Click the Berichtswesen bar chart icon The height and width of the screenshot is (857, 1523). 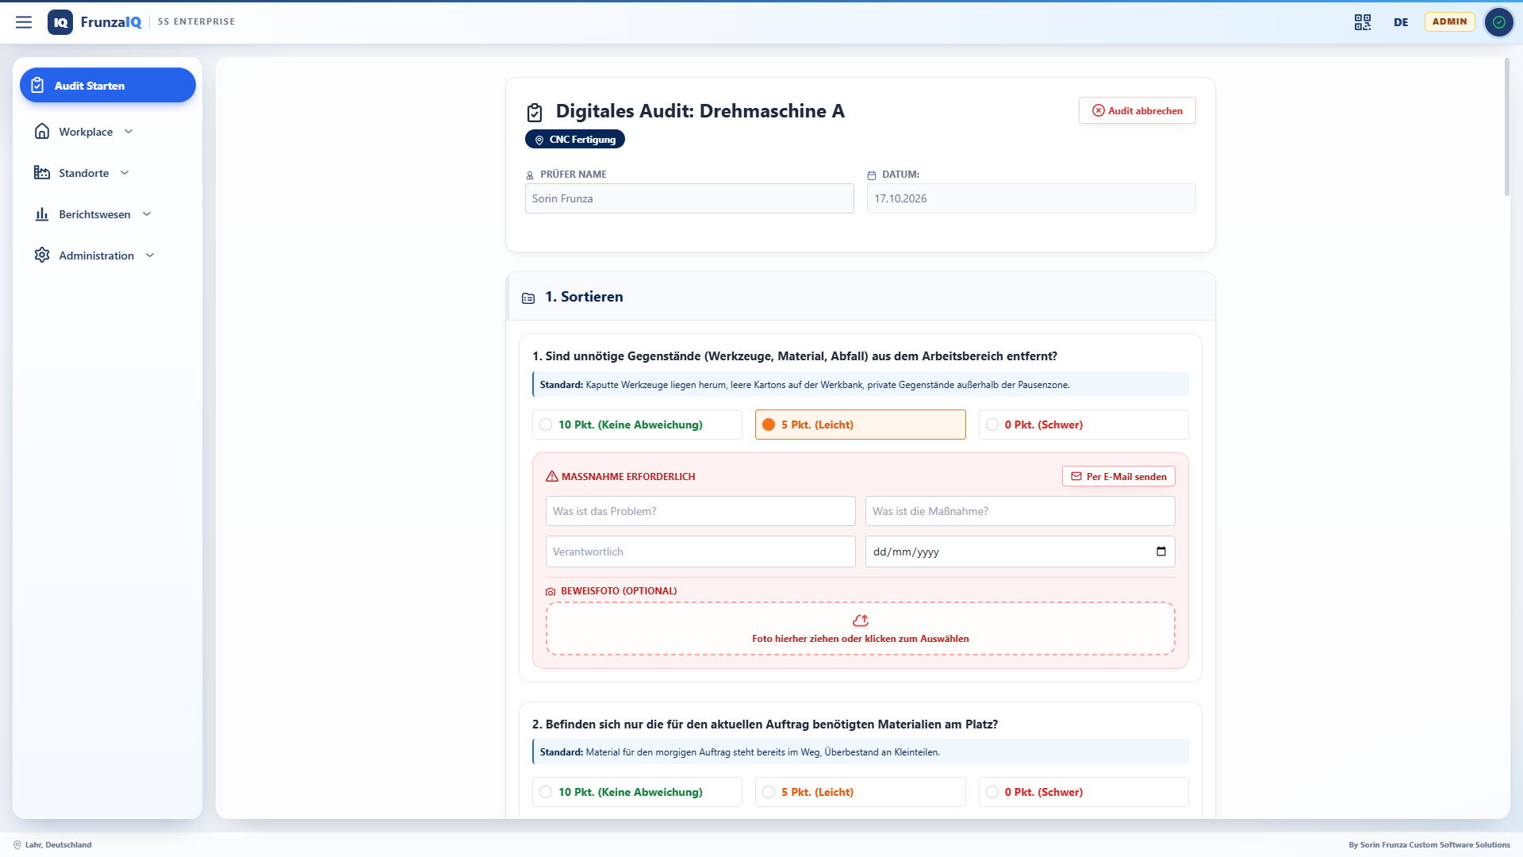click(42, 214)
